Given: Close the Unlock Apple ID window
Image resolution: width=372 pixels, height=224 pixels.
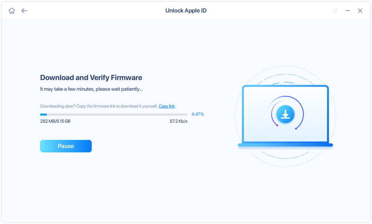Looking at the screenshot, I should 360,11.
